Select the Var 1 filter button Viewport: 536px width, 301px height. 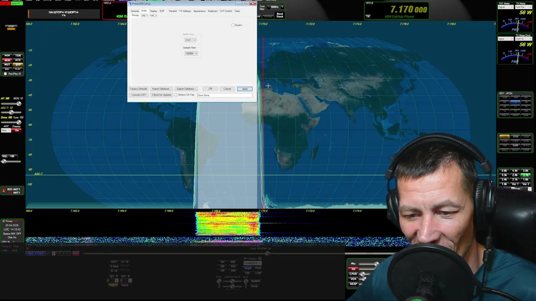point(515,184)
